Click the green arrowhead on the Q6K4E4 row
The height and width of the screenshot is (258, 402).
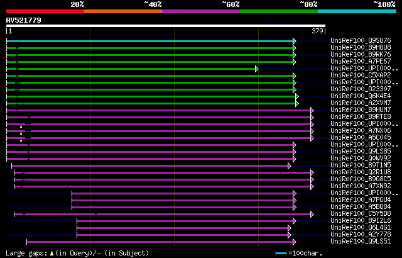click(297, 96)
